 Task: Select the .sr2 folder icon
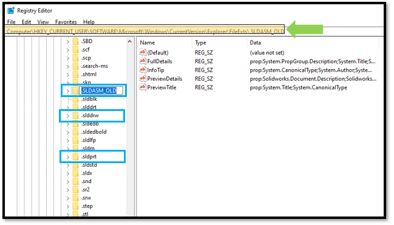click(x=76, y=190)
